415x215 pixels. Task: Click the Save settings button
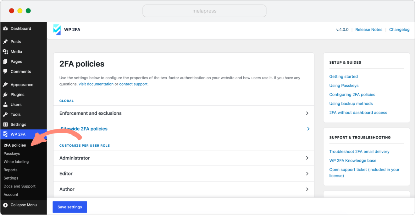tap(70, 207)
